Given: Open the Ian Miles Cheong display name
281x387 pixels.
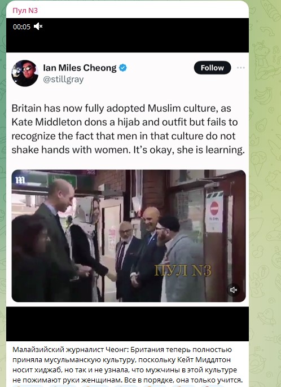Looking at the screenshot, I should click(80, 68).
